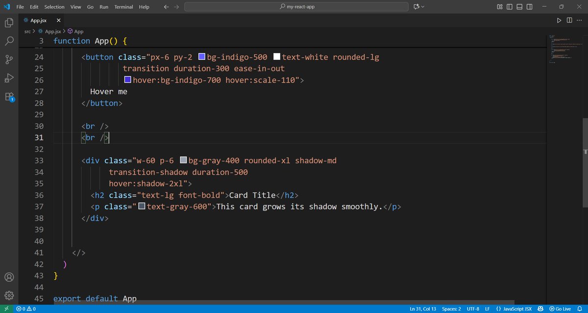Click the App symbol breadcrumb
Viewport: 588px width, 313px height.
tap(75, 31)
